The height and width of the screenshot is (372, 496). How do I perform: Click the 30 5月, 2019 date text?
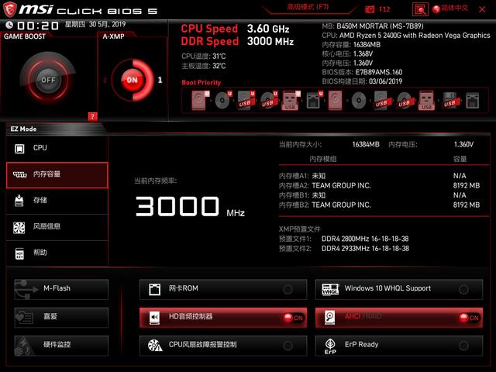click(107, 24)
